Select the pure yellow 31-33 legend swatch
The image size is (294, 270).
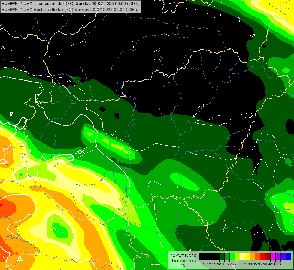247,256
